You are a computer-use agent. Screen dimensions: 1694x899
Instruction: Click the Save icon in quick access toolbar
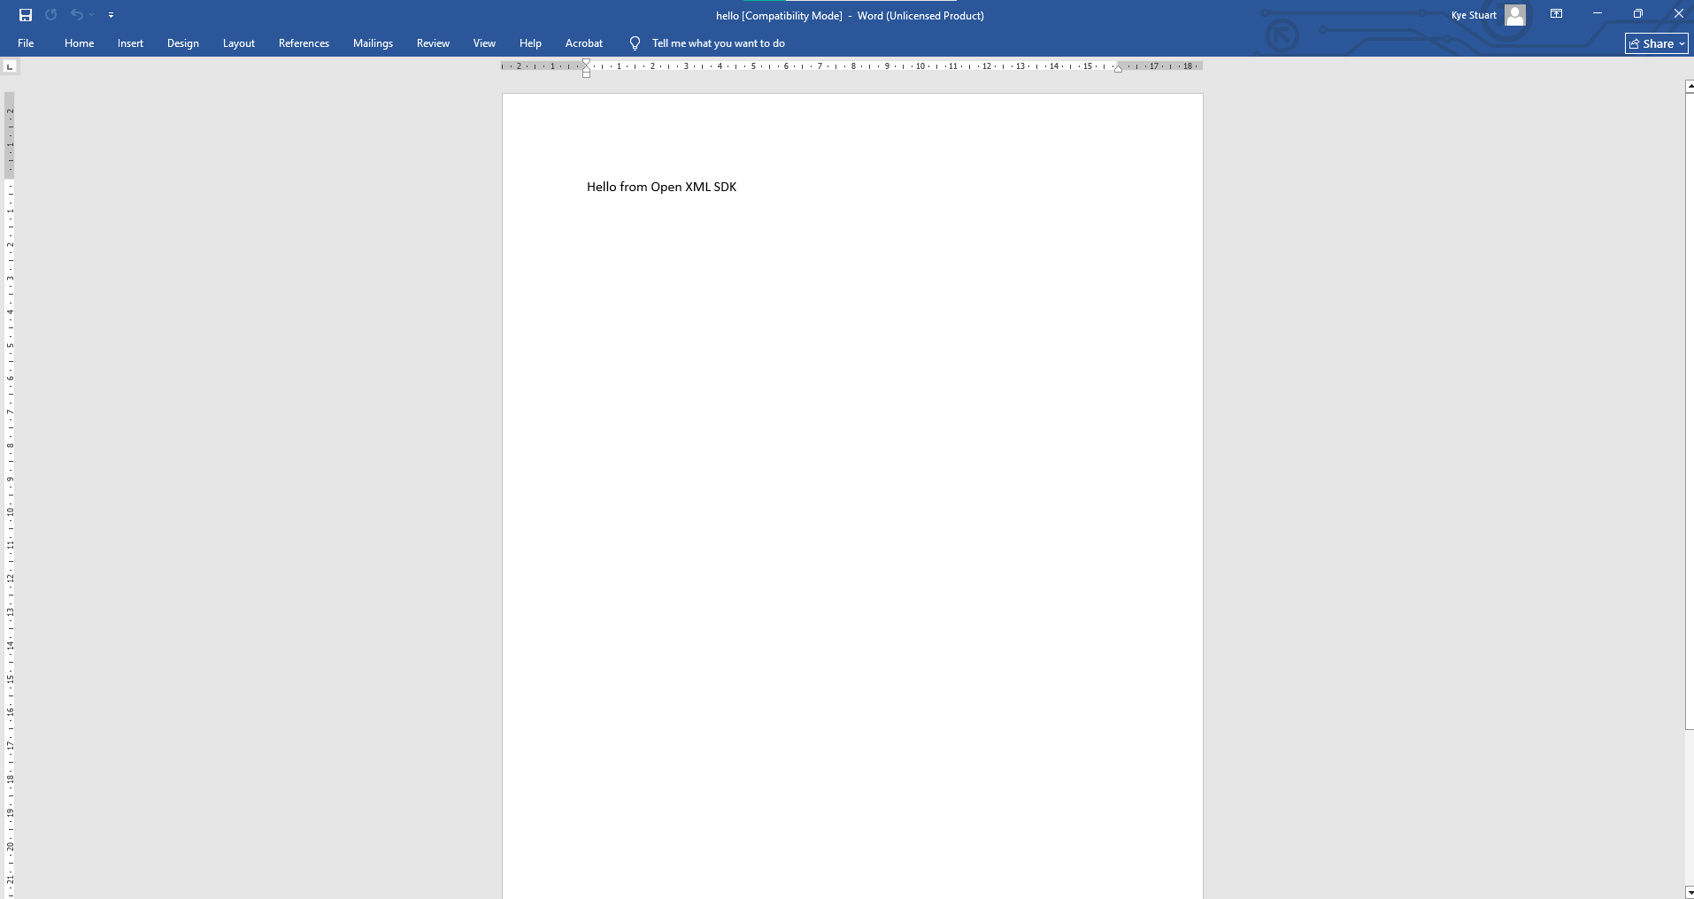[26, 15]
